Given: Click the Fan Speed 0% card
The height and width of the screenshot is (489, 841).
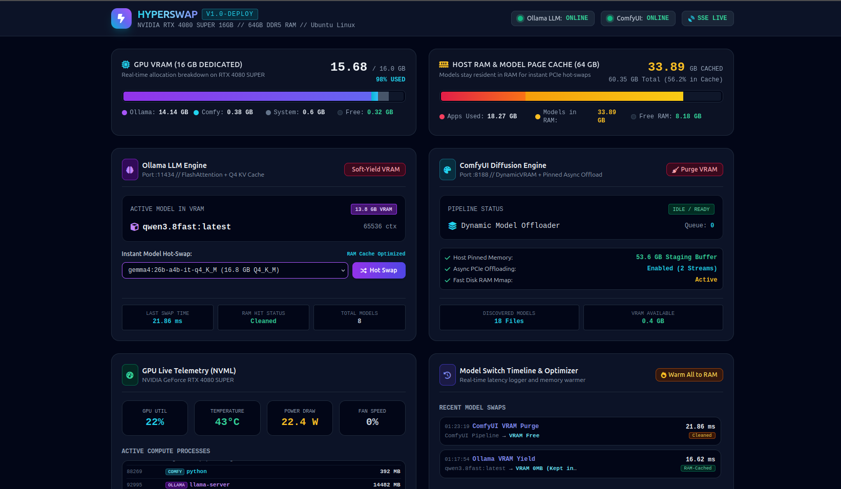Looking at the screenshot, I should pyautogui.click(x=372, y=418).
